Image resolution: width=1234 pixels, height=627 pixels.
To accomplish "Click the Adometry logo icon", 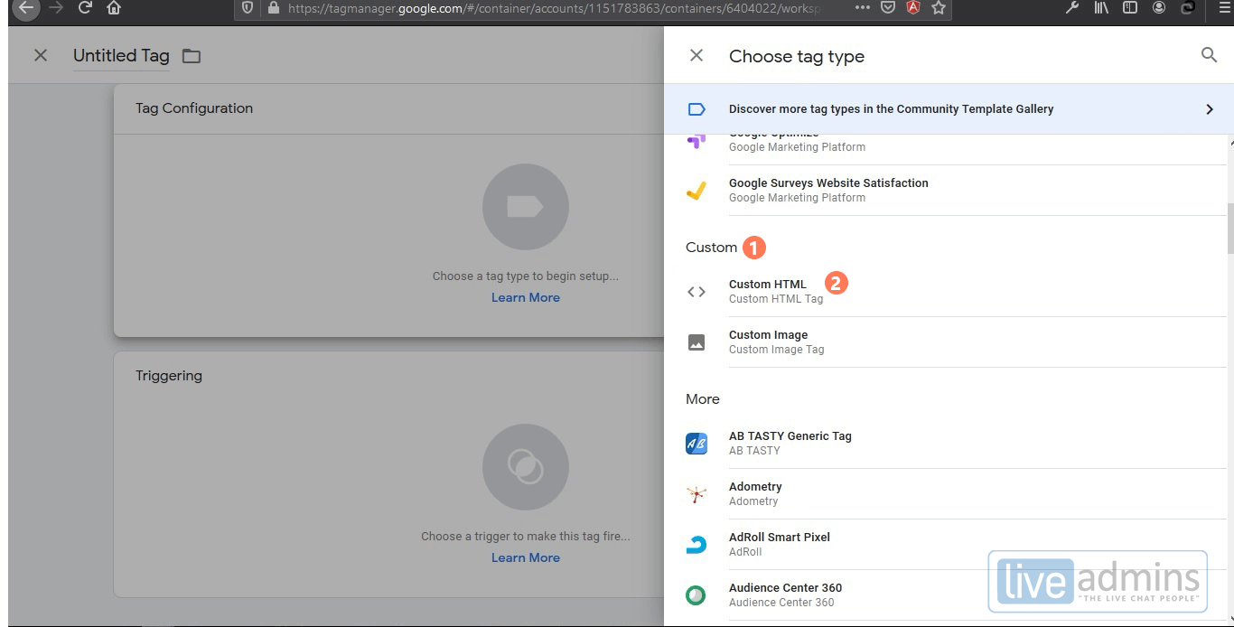I will tap(696, 494).
